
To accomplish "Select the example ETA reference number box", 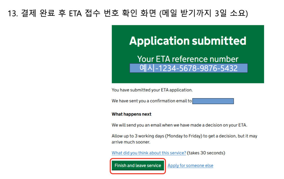I will coord(189,68).
